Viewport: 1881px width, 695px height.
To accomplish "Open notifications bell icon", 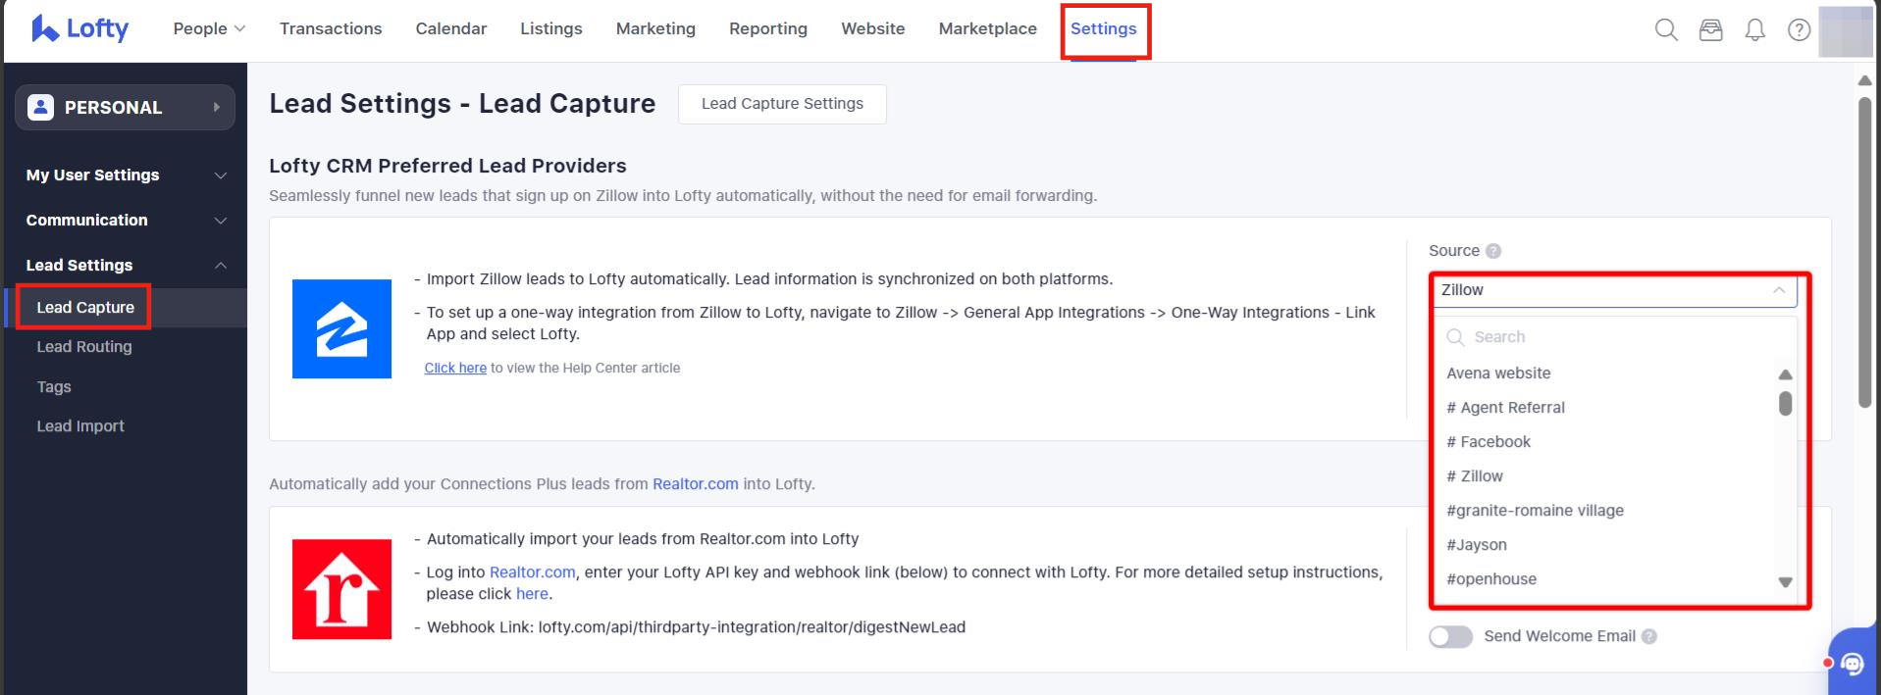I will point(1754,30).
